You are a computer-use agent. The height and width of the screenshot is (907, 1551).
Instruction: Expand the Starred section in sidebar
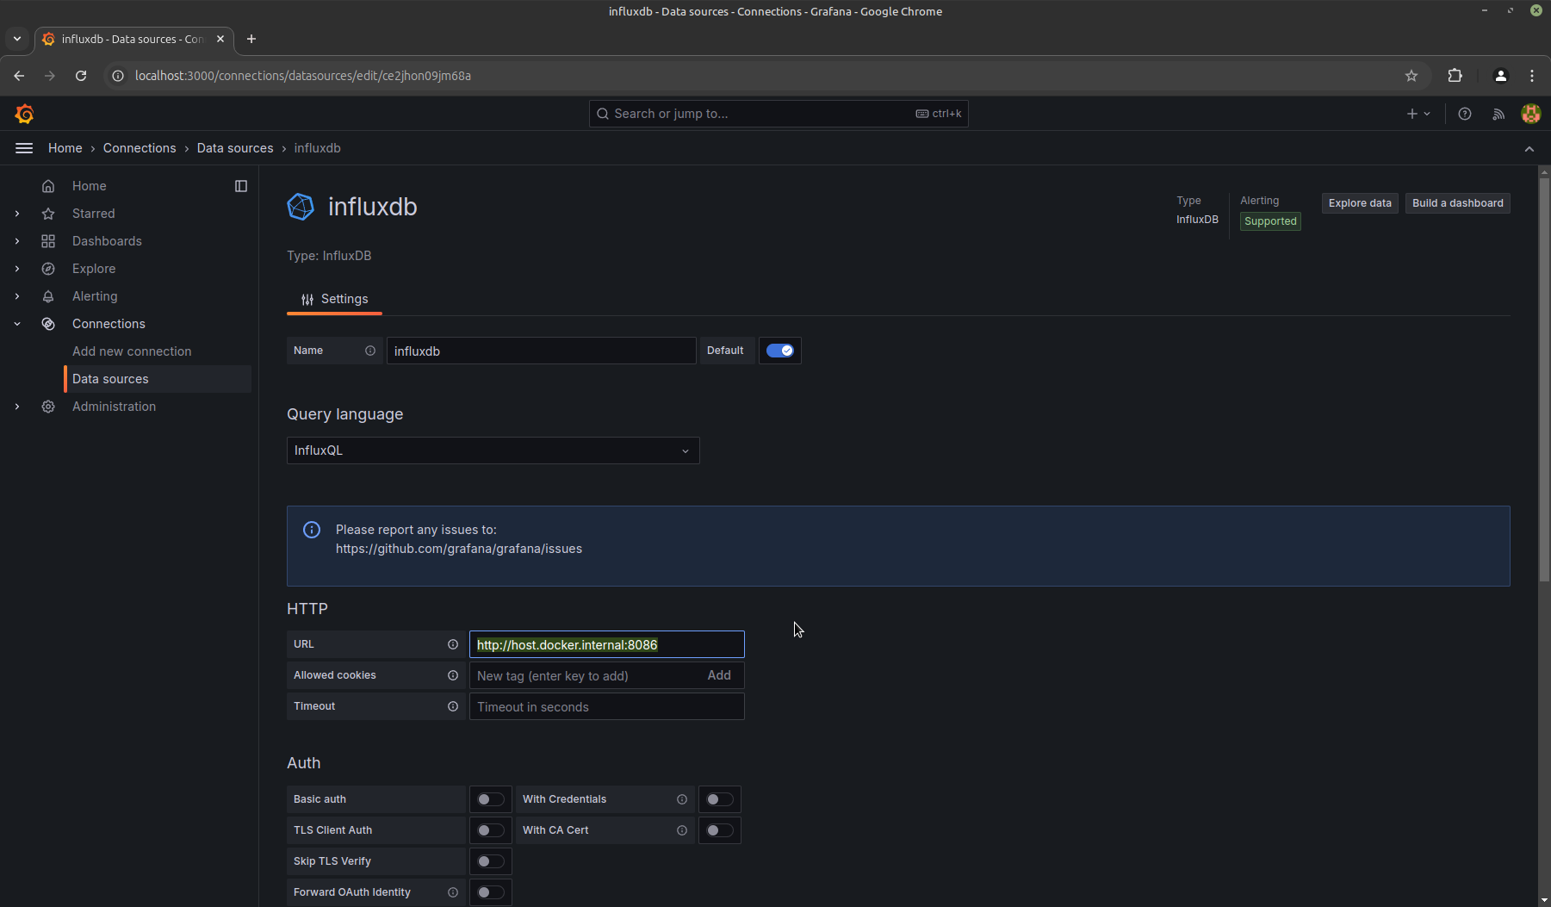(17, 214)
